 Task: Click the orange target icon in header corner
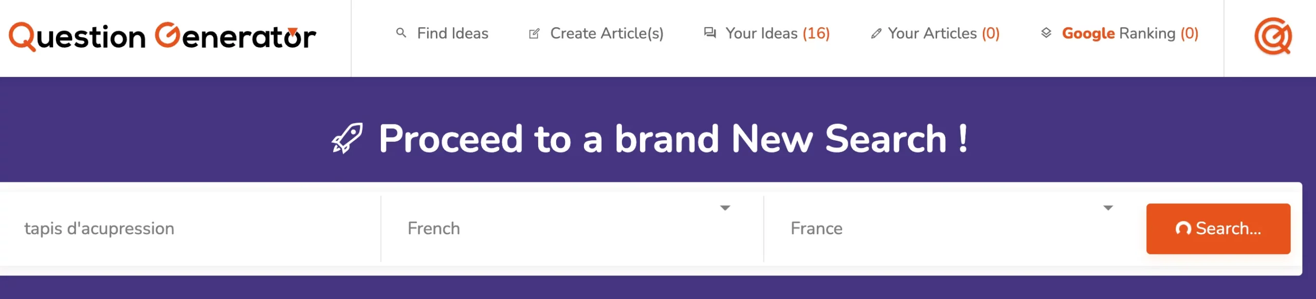1273,36
